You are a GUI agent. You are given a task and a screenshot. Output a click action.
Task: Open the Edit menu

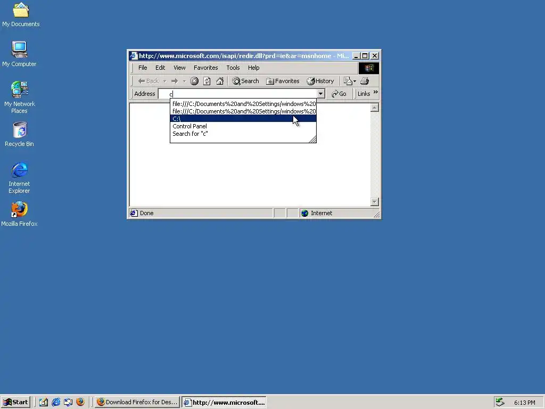pyautogui.click(x=160, y=68)
